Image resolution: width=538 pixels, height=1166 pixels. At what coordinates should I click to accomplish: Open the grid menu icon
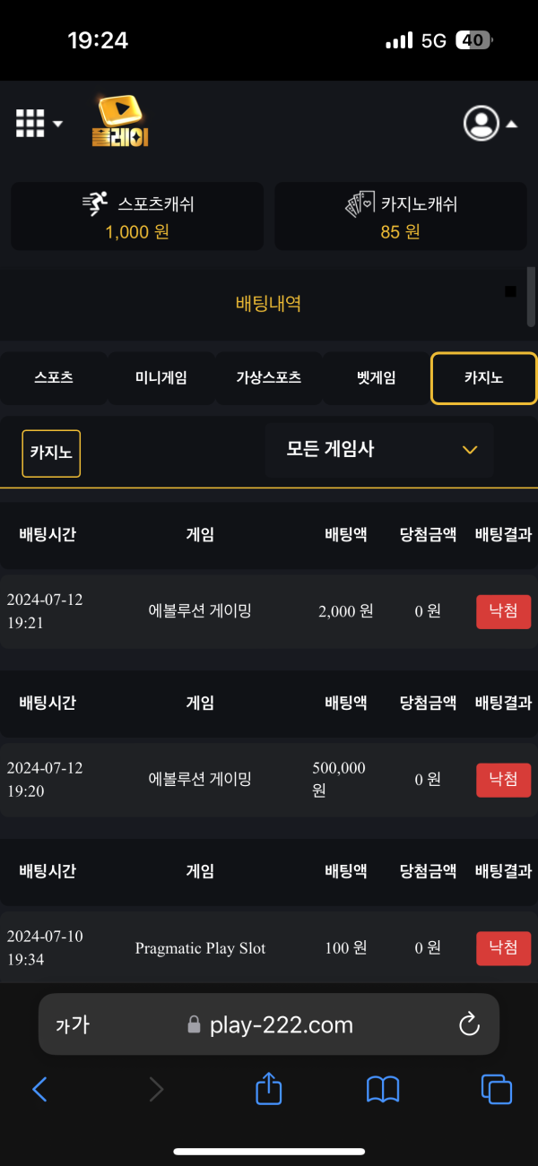click(x=30, y=124)
